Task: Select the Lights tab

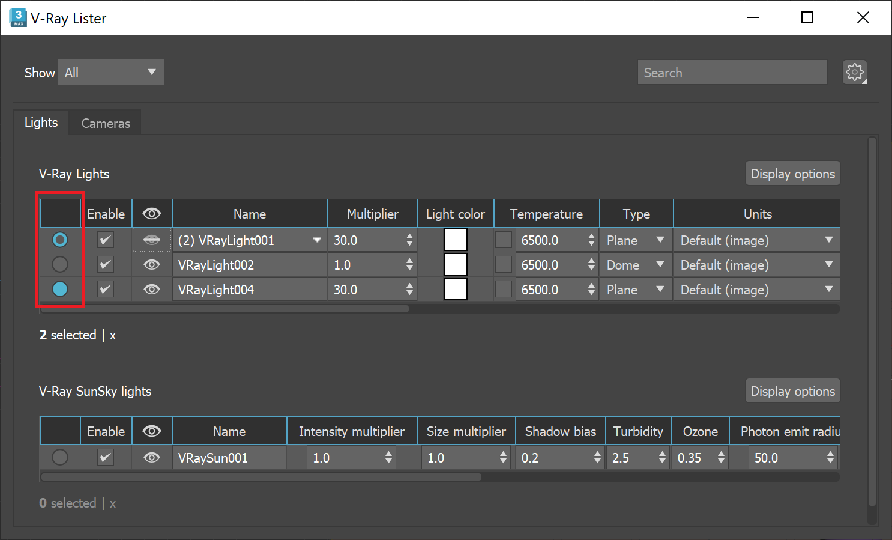Action: (x=40, y=123)
